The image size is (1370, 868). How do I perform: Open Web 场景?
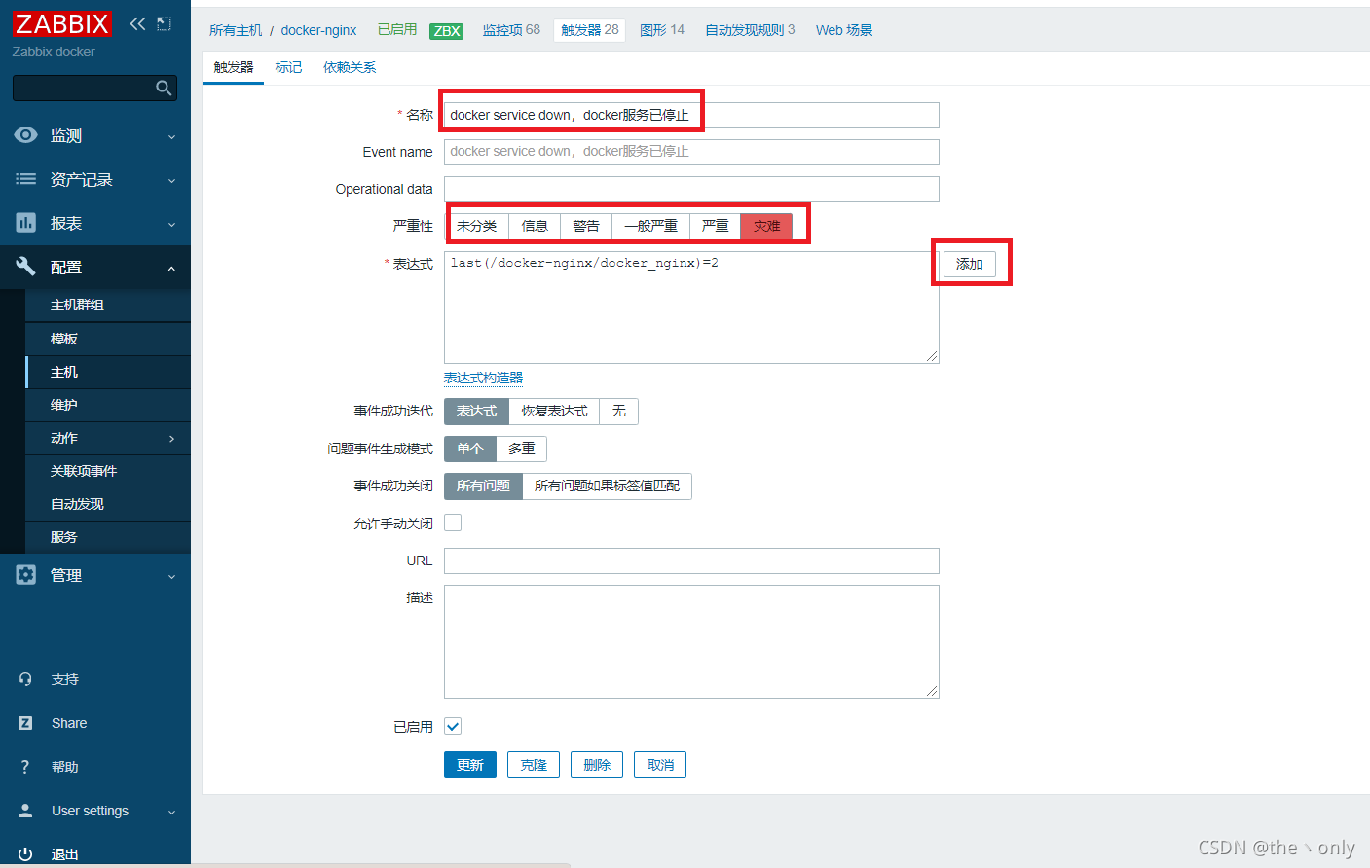pos(844,30)
